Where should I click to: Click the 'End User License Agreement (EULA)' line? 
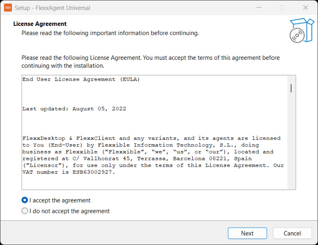tap(81, 79)
